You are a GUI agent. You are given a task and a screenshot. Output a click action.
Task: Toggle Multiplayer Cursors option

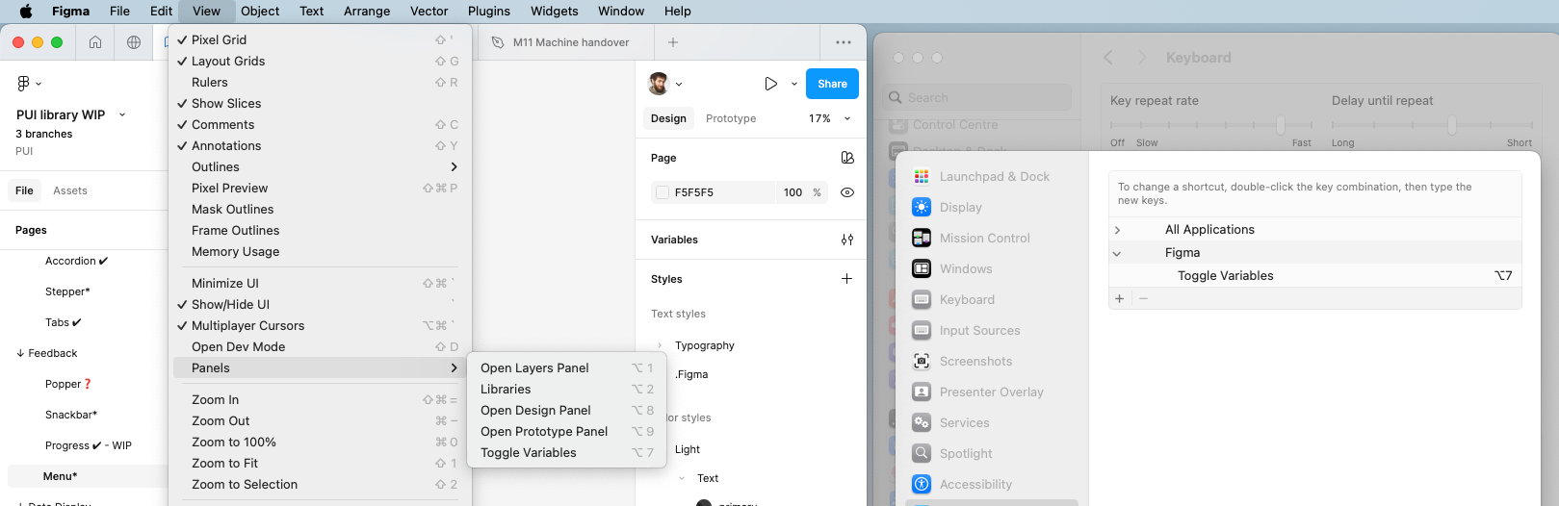(x=319, y=325)
